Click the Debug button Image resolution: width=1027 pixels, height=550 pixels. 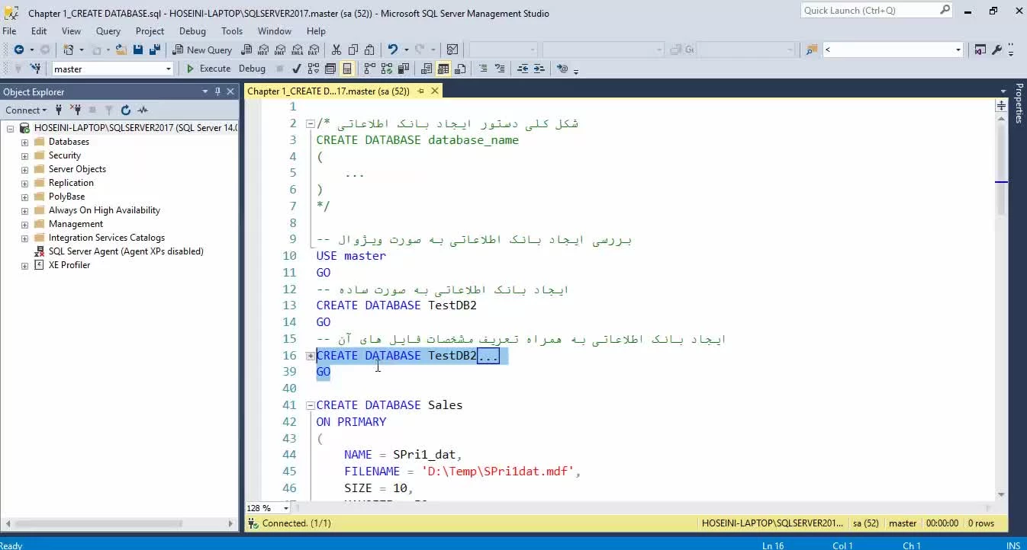252,69
